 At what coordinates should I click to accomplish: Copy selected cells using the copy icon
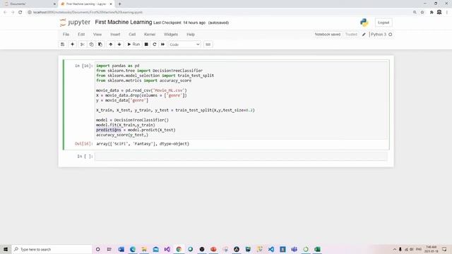91,44
